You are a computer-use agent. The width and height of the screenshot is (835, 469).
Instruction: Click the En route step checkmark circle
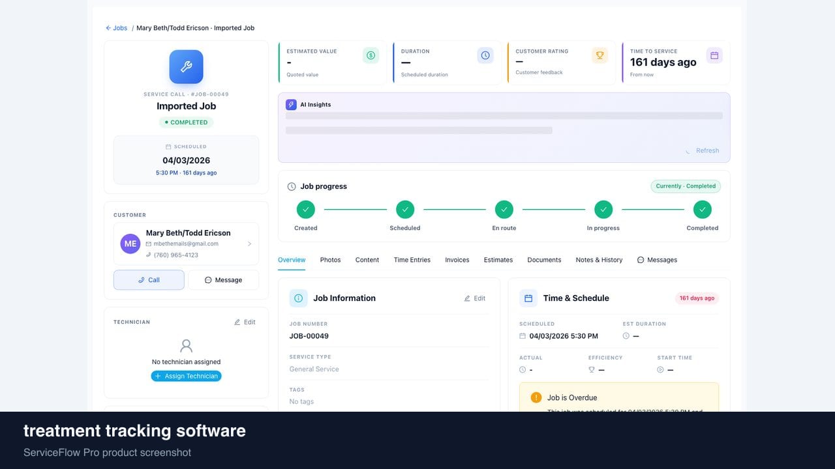click(504, 210)
